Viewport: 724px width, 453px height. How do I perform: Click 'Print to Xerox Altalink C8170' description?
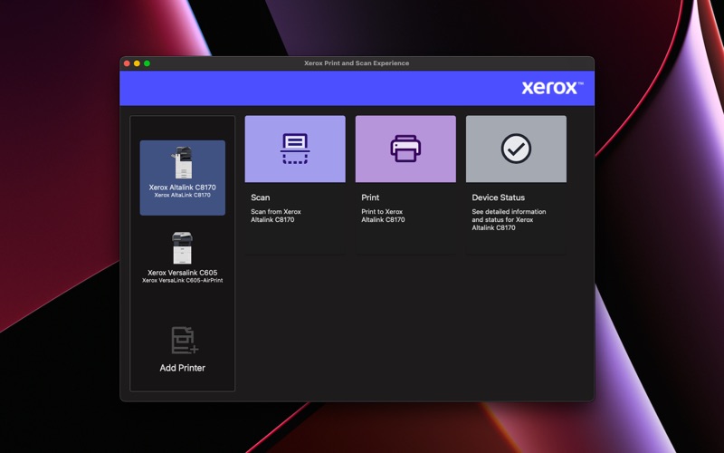point(383,216)
